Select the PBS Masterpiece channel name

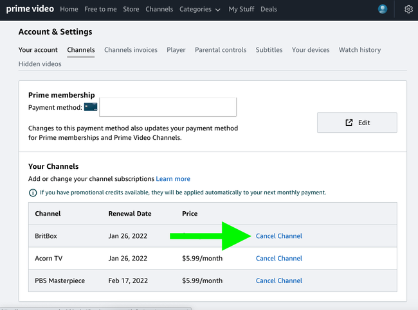coord(60,280)
